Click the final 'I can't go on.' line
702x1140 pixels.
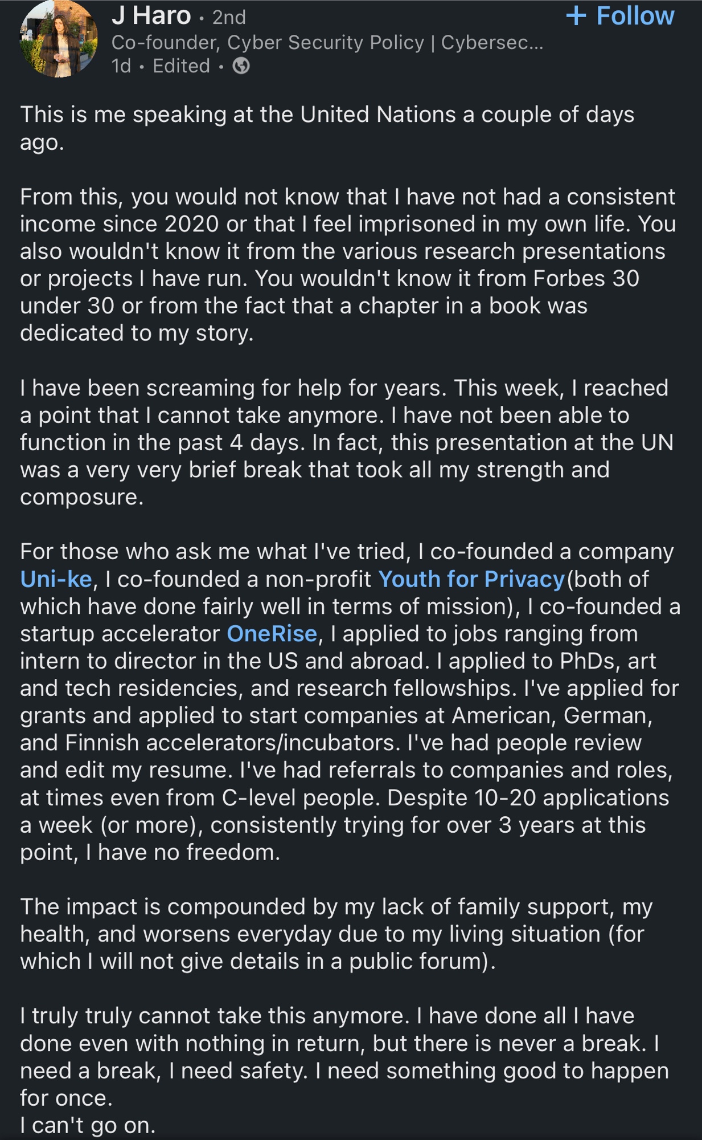tap(88, 1125)
